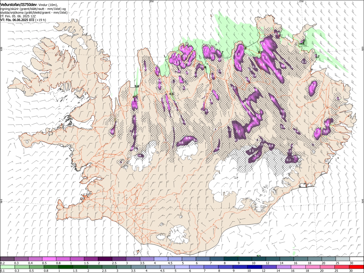
Task: Select top legend swatch between 6 and 7
Action: click(203, 259)
